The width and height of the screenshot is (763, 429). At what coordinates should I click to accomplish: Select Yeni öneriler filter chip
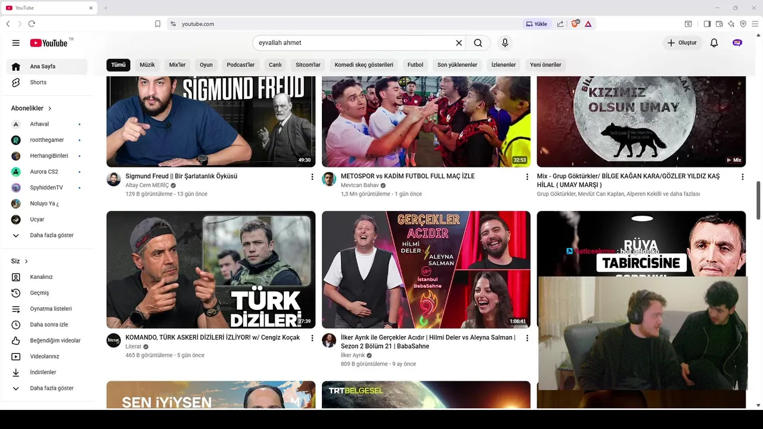coord(545,65)
